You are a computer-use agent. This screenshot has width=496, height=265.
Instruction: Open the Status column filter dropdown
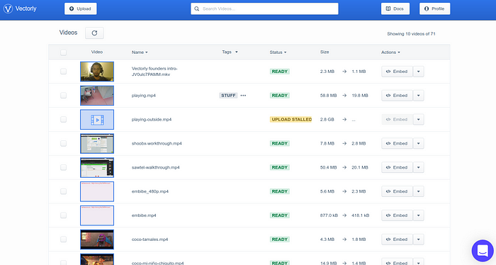pos(278,52)
